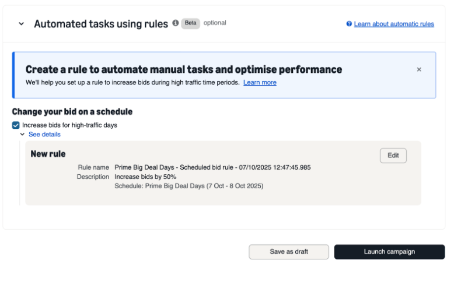454x281 pixels.
Task: Click the blue question mark help icon
Action: point(349,24)
